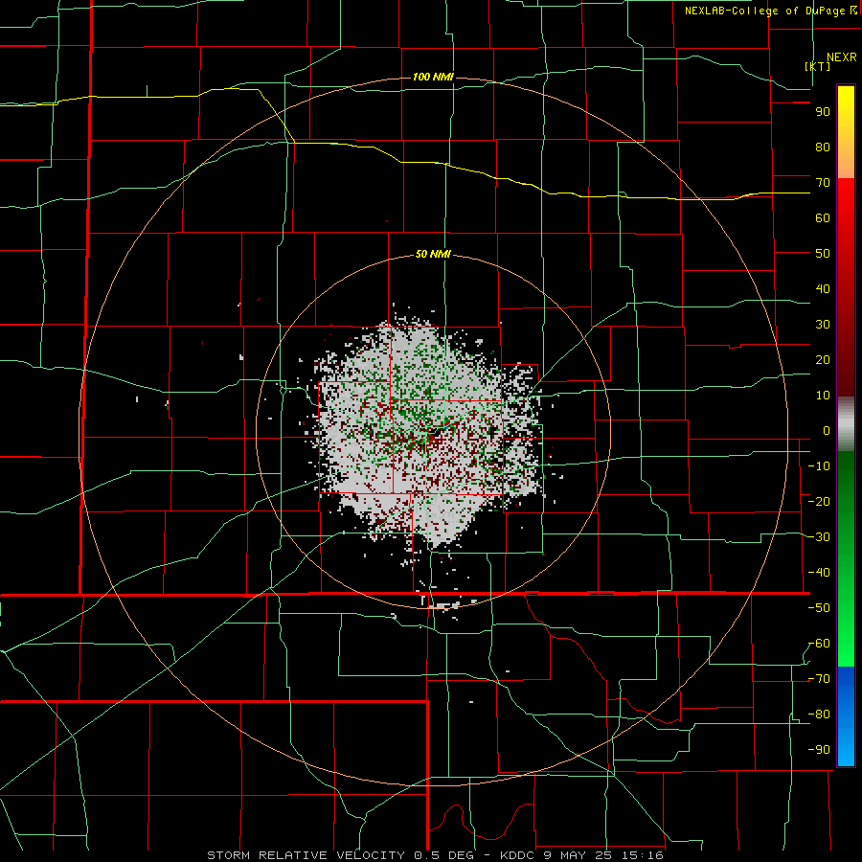
Task: Click the -60 value on velocity scale
Action: coord(819,644)
